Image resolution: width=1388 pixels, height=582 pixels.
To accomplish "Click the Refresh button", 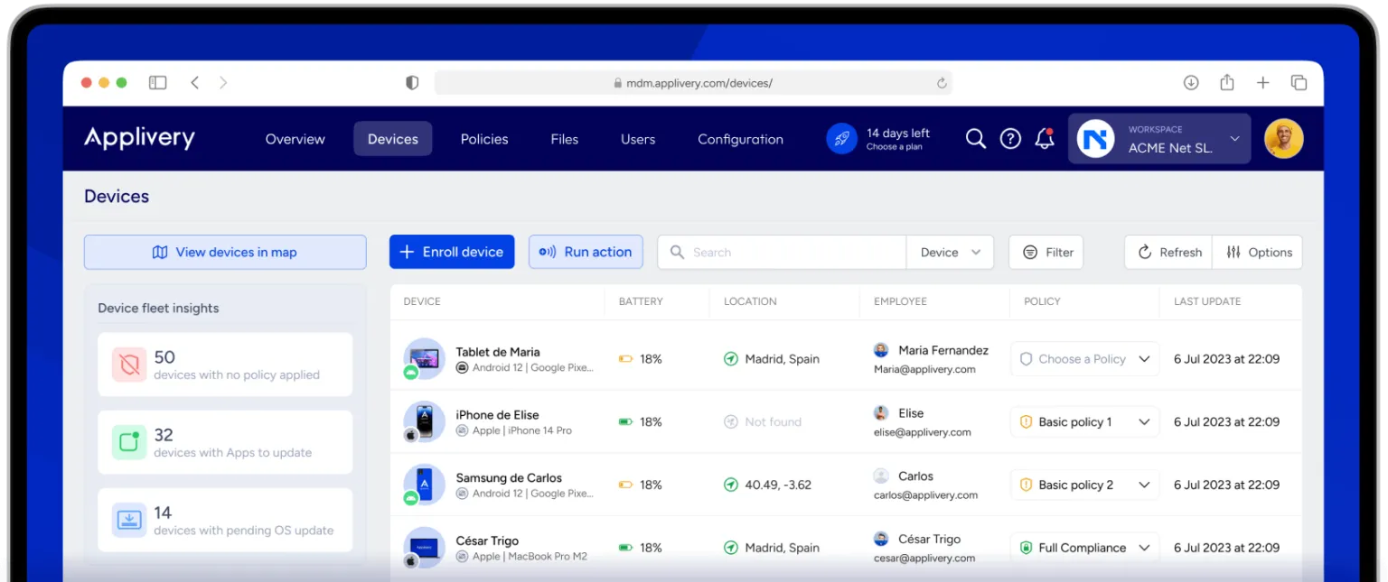I will tap(1168, 253).
